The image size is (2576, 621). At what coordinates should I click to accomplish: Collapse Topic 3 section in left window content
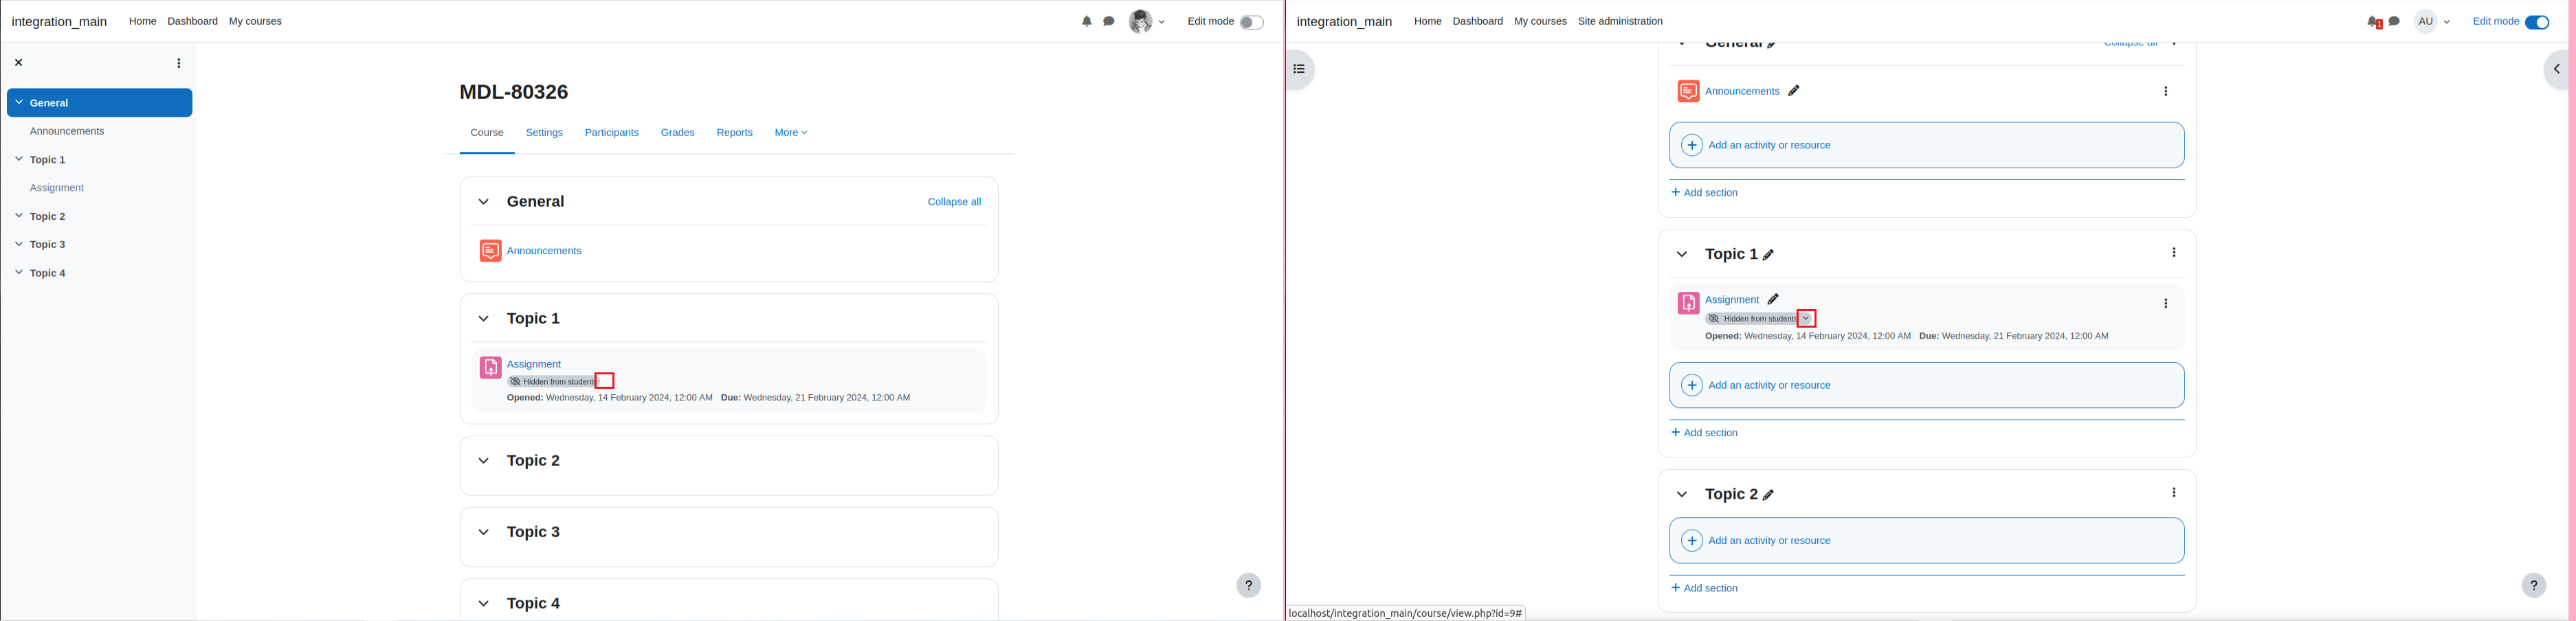(483, 532)
